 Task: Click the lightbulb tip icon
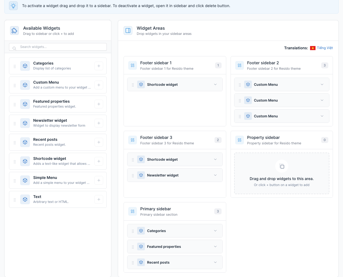click(13, 6)
